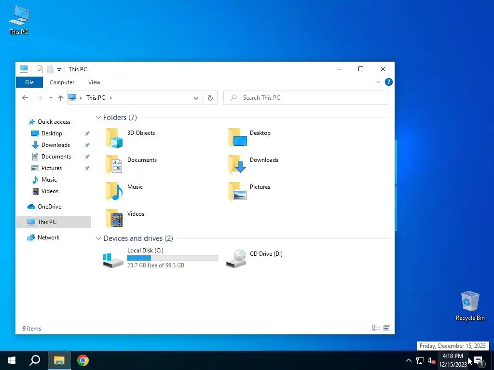The width and height of the screenshot is (494, 370).
Task: Open the 3D Objects folder
Action: [130, 138]
